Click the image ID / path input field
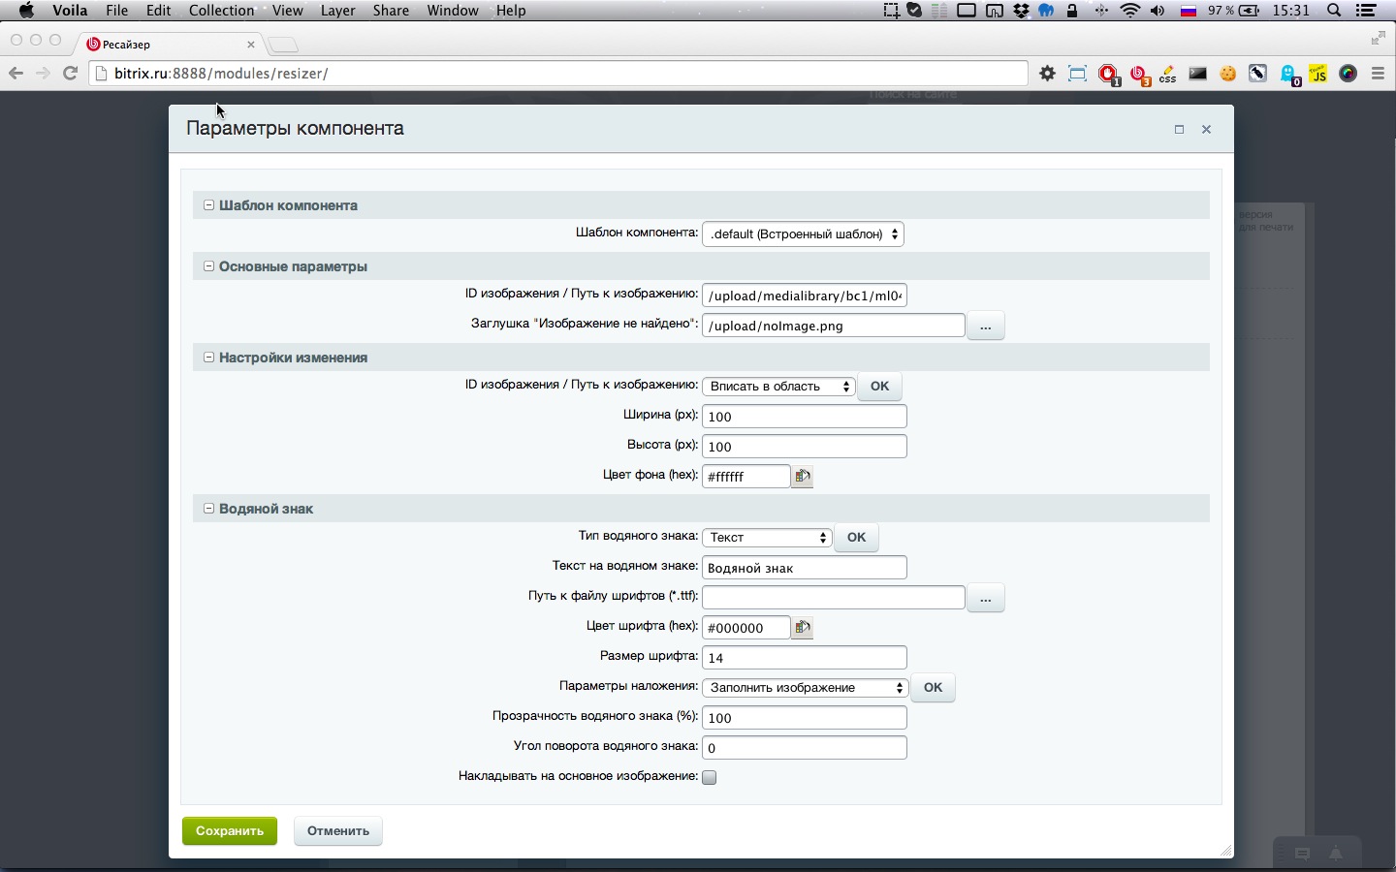Viewport: 1396px width, 872px height. point(805,296)
